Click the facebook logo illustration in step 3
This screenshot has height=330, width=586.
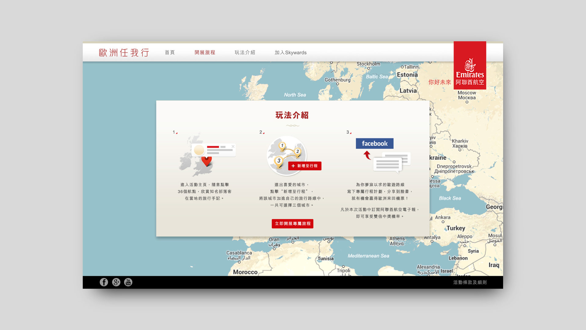(374, 143)
